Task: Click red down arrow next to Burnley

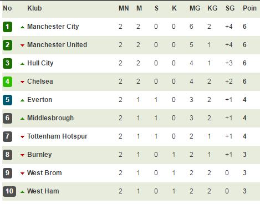Action: coord(22,155)
